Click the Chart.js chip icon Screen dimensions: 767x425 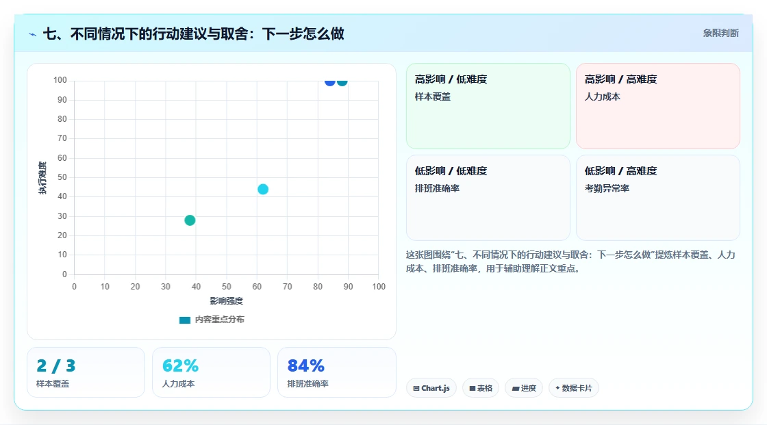416,388
